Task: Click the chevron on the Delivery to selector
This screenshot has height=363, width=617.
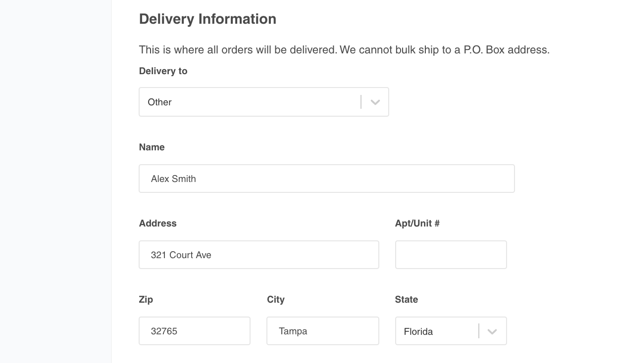Action: [x=375, y=101]
